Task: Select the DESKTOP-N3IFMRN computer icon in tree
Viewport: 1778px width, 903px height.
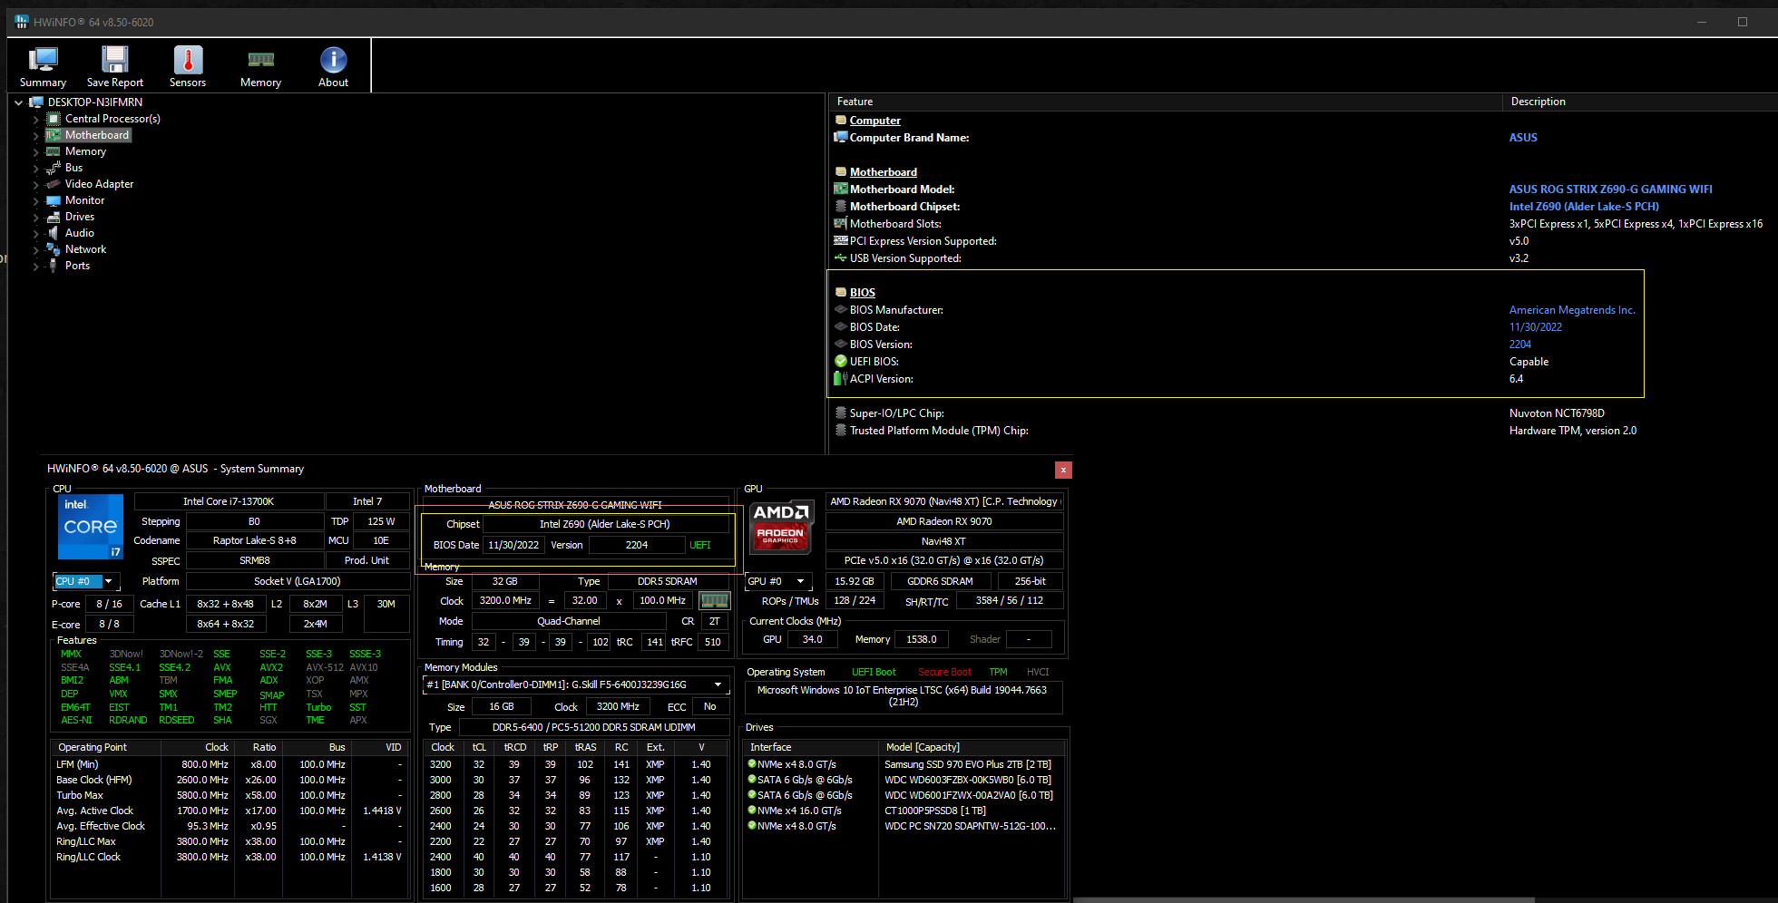Action: [36, 102]
